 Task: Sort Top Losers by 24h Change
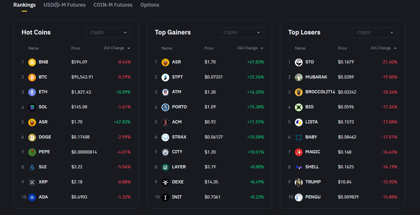pos(383,48)
